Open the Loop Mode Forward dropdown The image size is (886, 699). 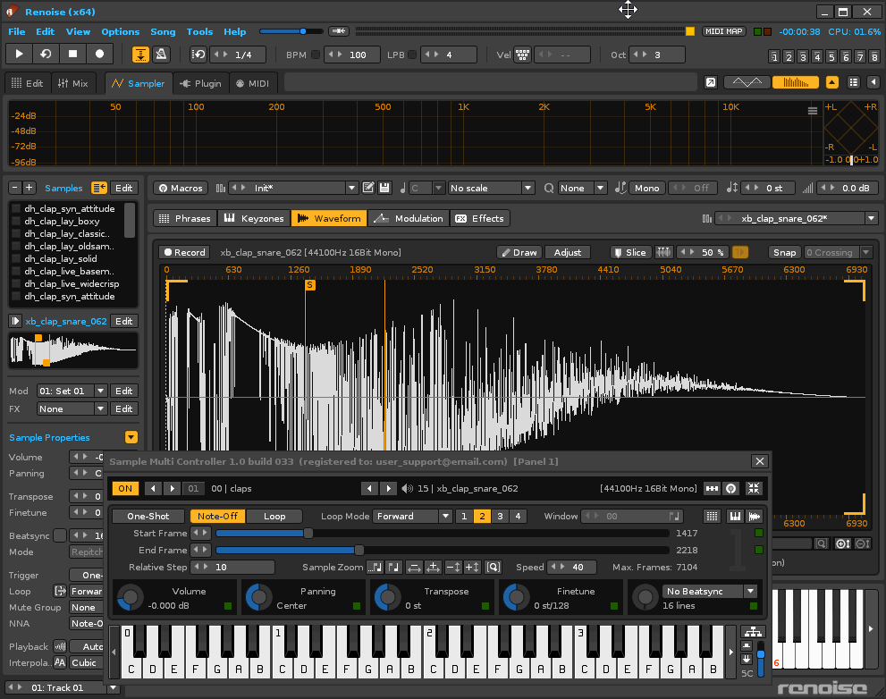pyautogui.click(x=412, y=517)
